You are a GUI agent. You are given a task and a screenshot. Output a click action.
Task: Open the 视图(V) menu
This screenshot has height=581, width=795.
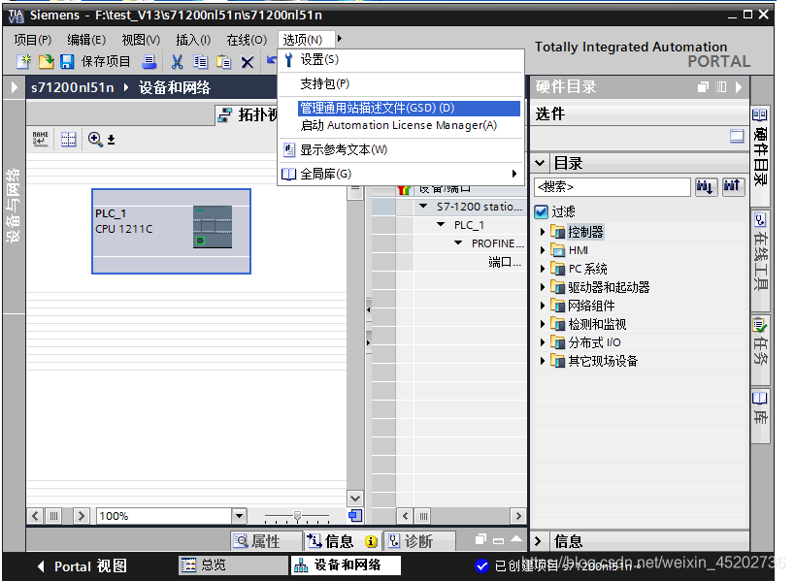(141, 40)
